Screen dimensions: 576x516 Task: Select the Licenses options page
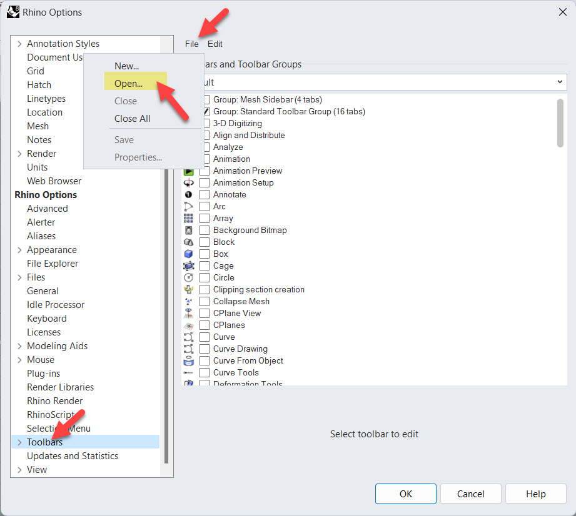click(44, 332)
